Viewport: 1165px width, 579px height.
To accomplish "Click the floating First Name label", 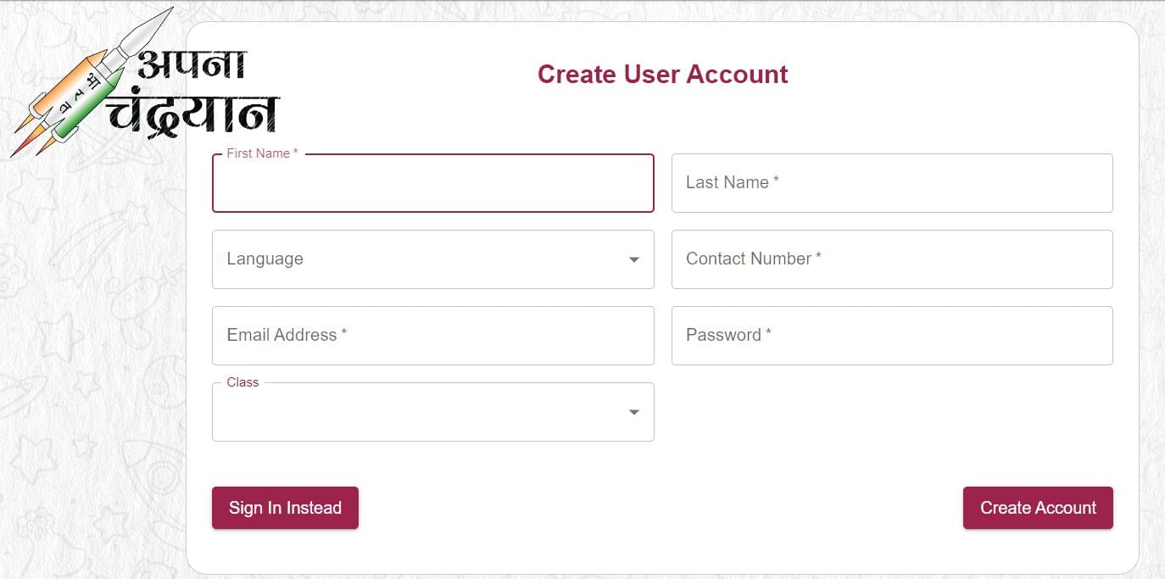I will [x=262, y=153].
